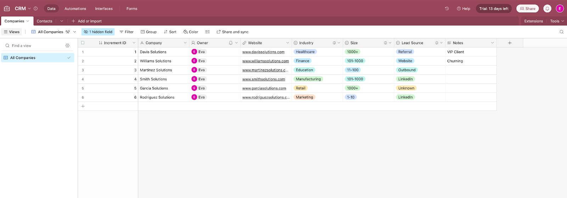Expand the CRM base name dropdown

tap(29, 8)
